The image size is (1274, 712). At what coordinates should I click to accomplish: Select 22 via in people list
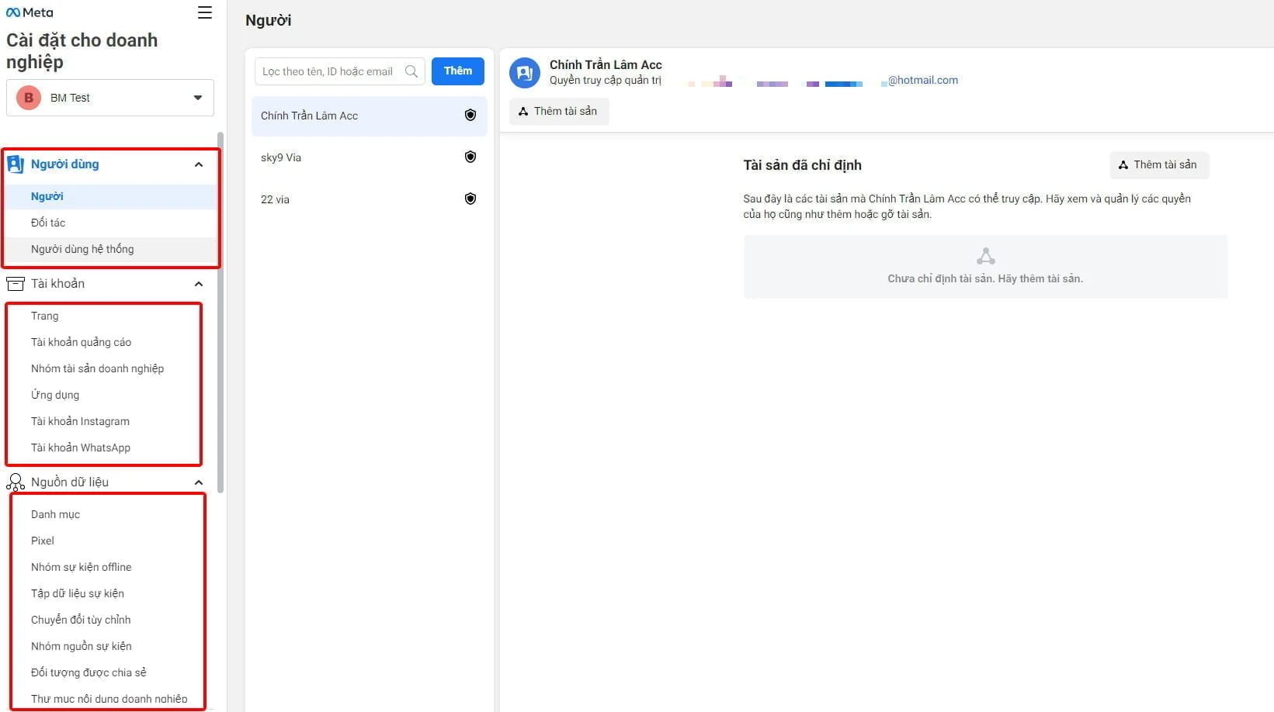pyautogui.click(x=370, y=199)
